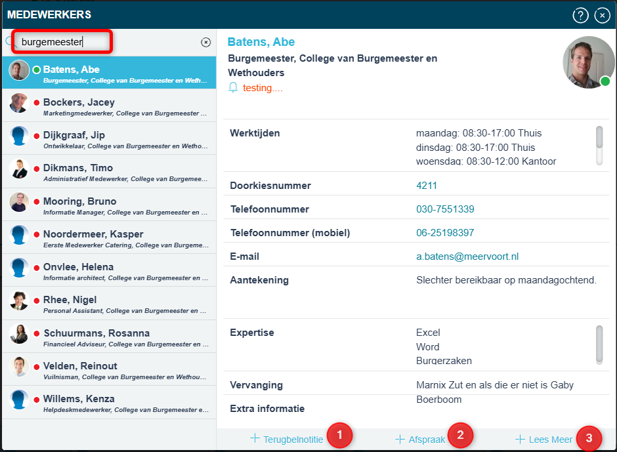
Task: Email a.batens@meervoort.nl
Action: pyautogui.click(x=467, y=257)
